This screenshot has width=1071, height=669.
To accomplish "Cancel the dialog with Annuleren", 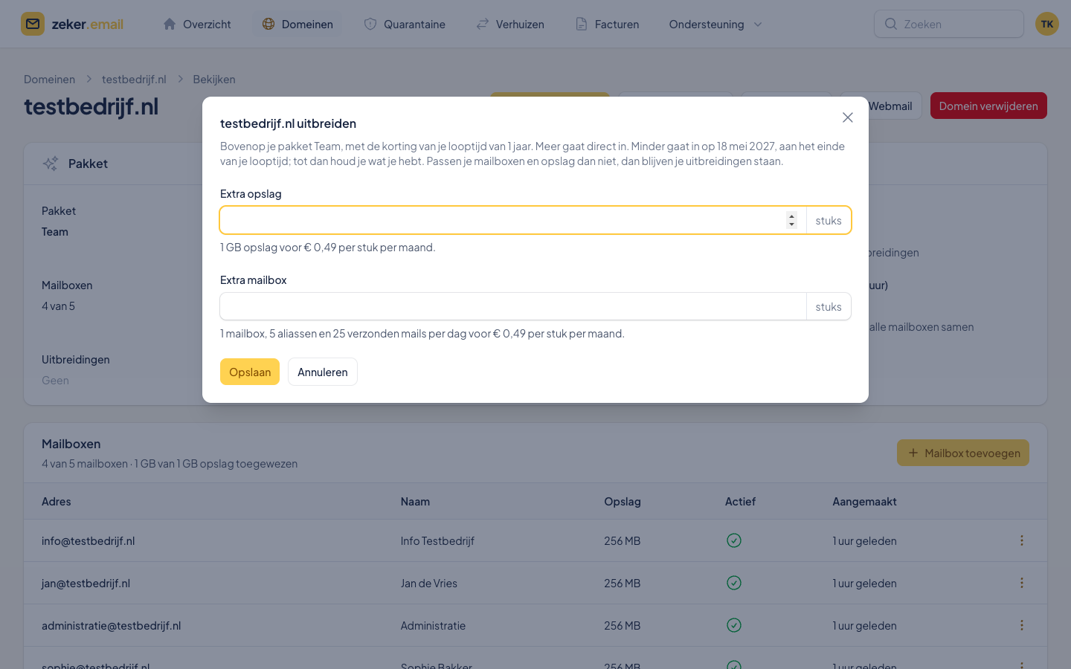I will [323, 372].
